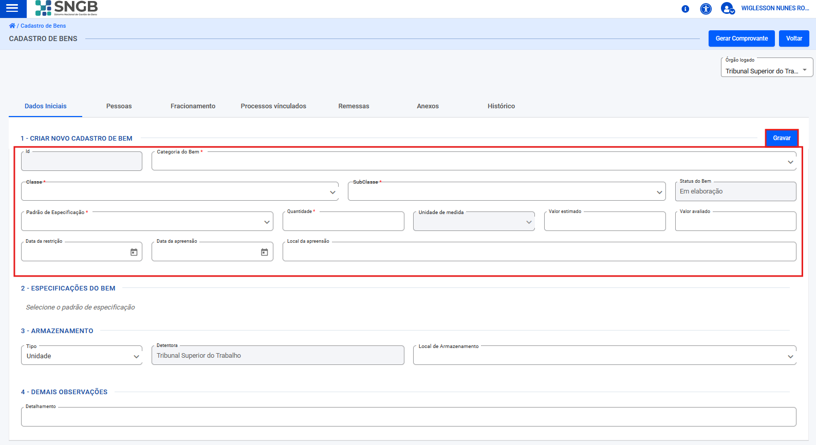Open the Remessas tab

(354, 106)
